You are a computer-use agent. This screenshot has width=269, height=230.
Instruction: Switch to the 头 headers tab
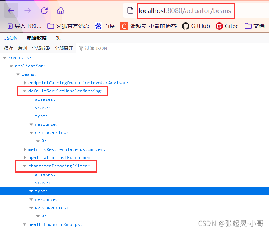click(x=58, y=38)
